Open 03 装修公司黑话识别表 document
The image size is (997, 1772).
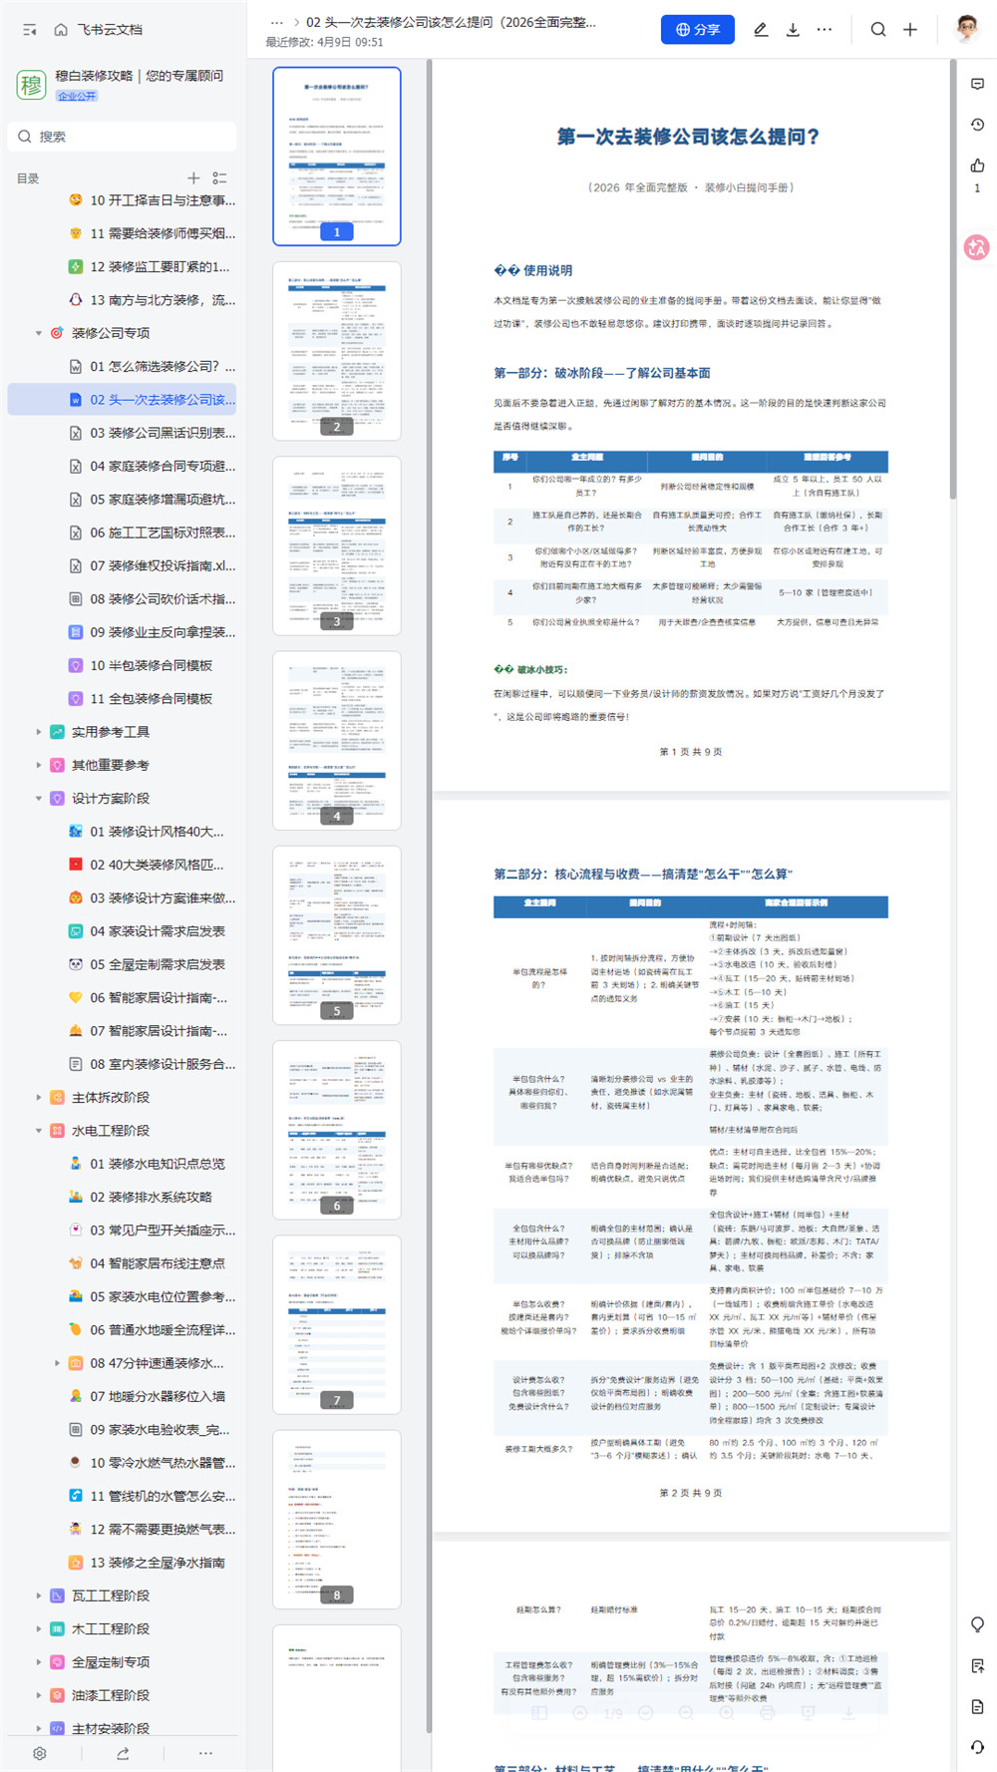coord(122,433)
